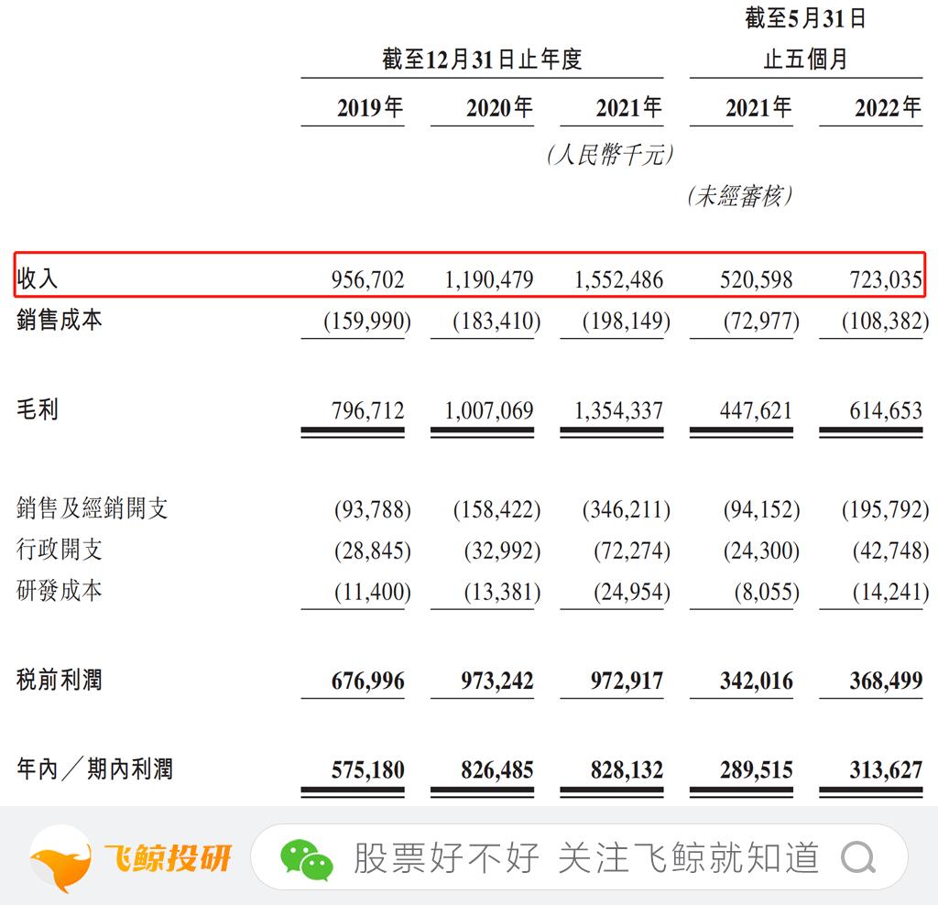Select pre-tax profit value 973,242
Image resolution: width=938 pixels, height=905 pixels.
(497, 681)
